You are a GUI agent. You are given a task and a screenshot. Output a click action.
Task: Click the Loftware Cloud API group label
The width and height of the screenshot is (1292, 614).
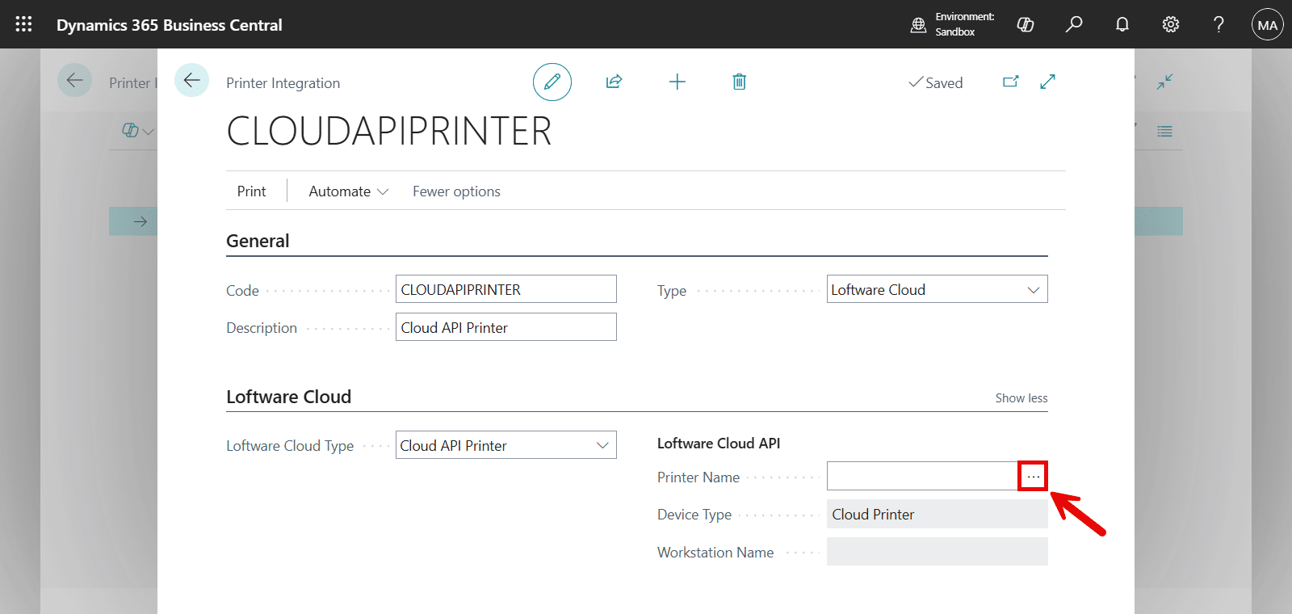719,444
